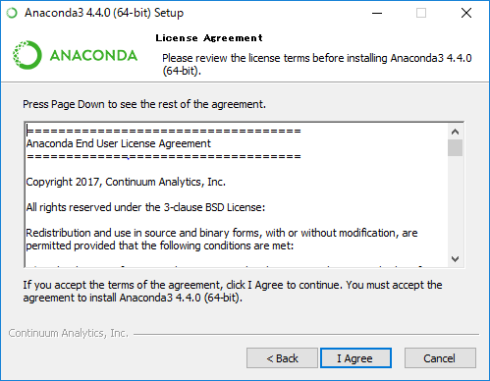Viewport: 490px width, 381px height.
Task: Click the License Agreement heading
Action: (209, 38)
